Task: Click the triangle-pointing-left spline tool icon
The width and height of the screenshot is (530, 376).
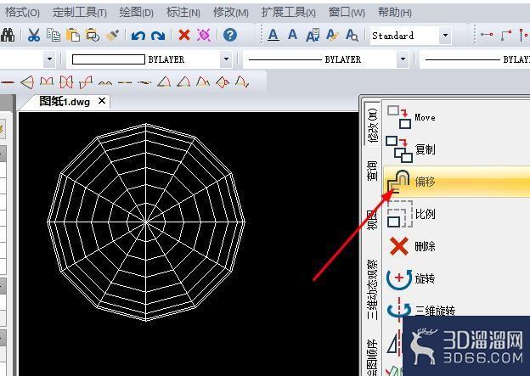Action: tap(27, 82)
